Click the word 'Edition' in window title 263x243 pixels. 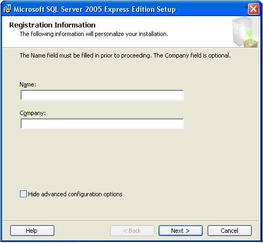[143, 9]
